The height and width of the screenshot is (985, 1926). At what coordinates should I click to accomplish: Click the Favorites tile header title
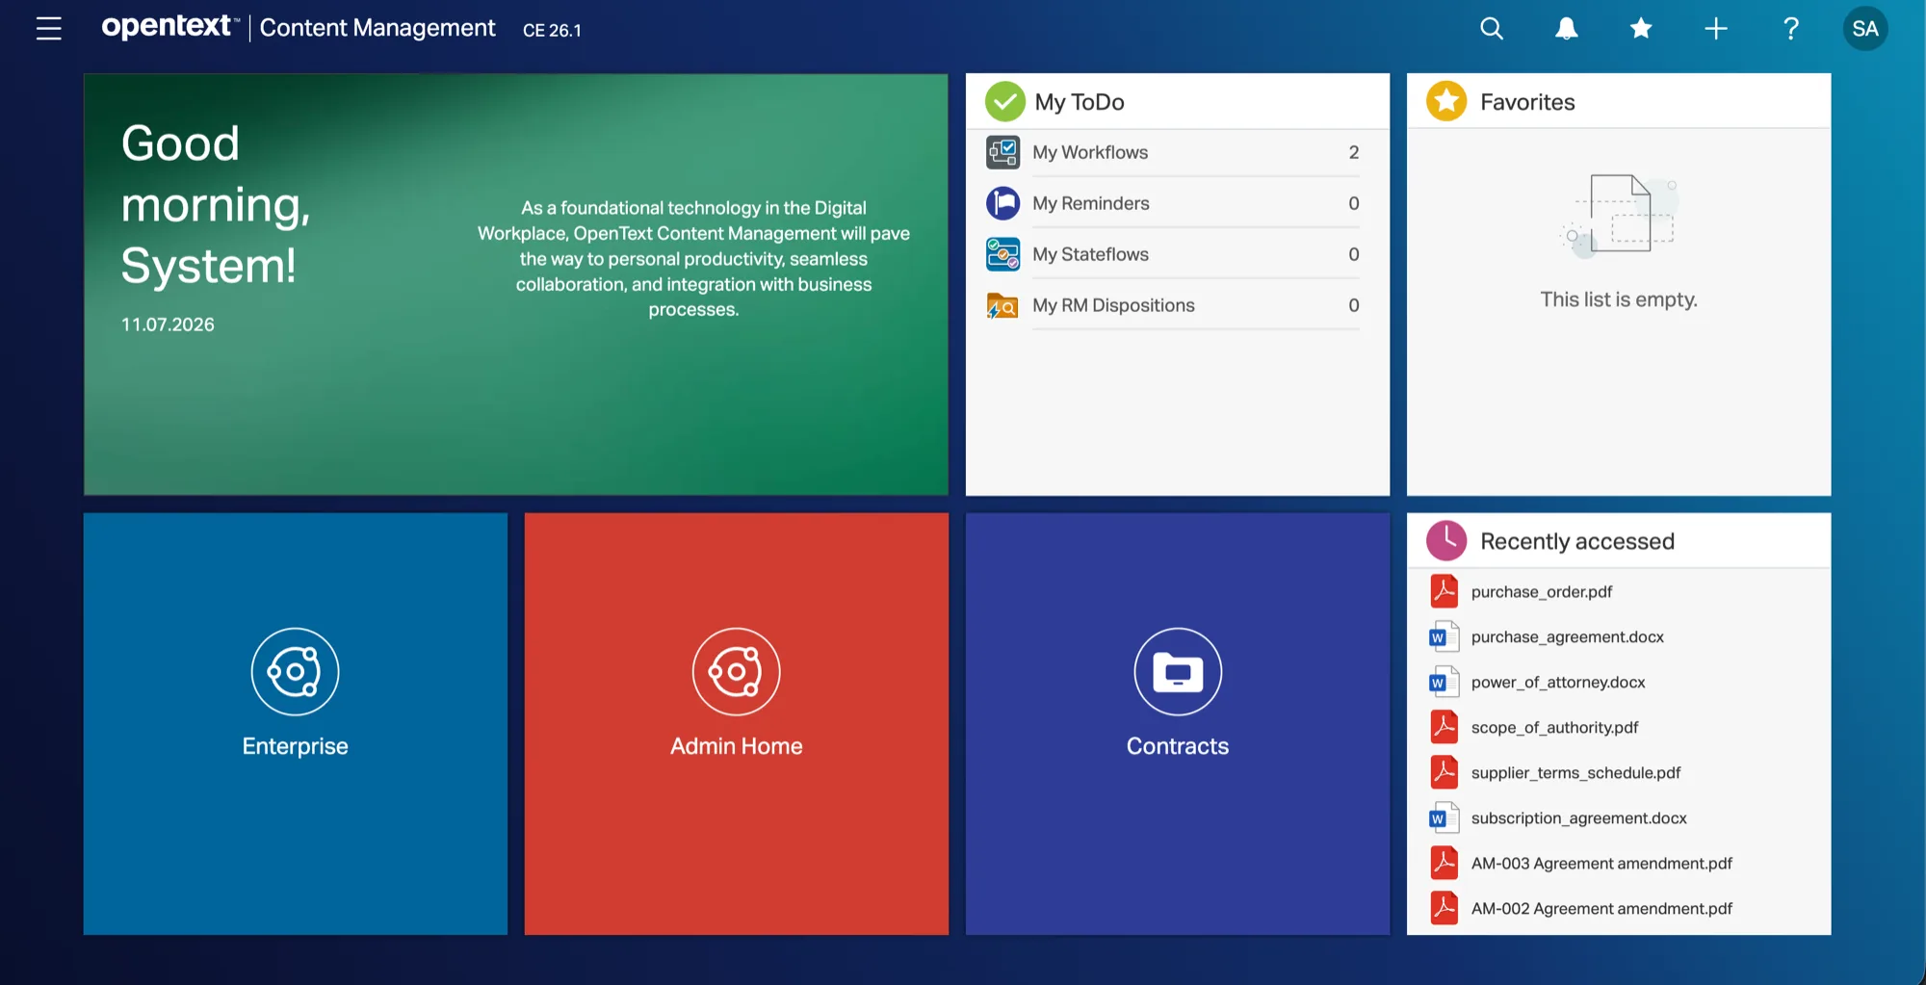1527,102
